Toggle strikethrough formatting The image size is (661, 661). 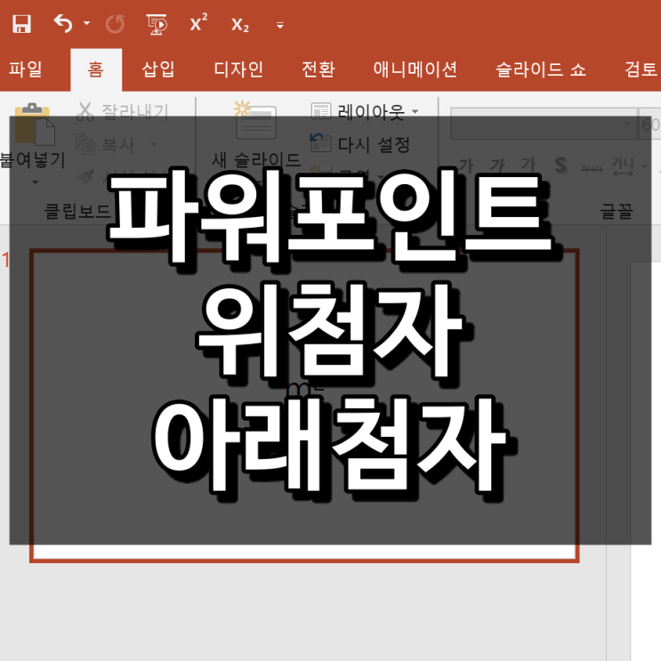pos(592,168)
